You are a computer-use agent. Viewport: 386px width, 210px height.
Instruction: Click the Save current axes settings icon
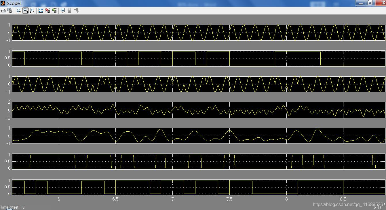coord(47,11)
